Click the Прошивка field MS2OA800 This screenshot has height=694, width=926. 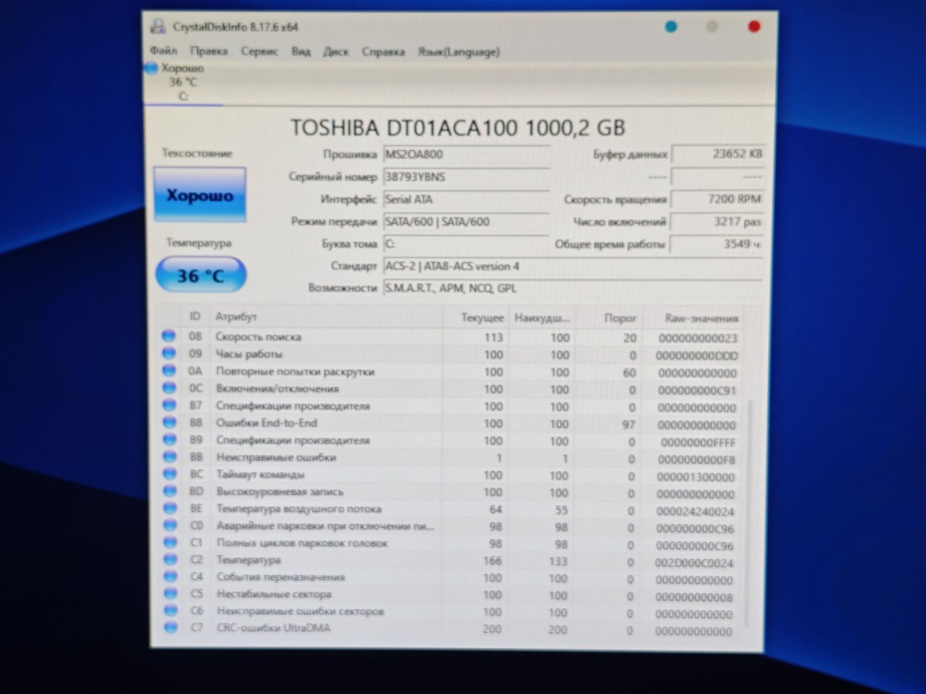tap(466, 154)
